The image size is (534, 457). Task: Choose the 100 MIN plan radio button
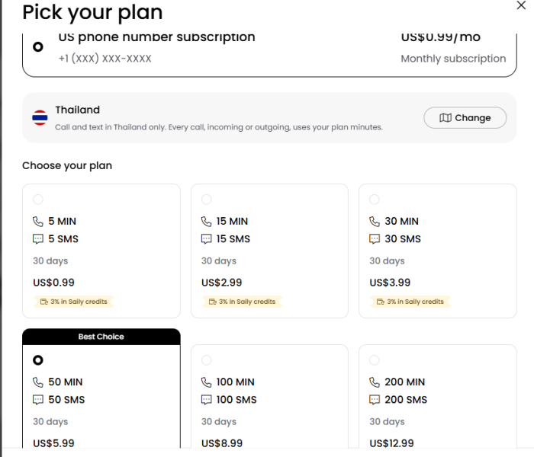(x=207, y=360)
